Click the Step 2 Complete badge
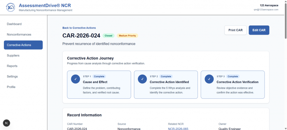This screenshot has height=130, width=287. coord(166,76)
